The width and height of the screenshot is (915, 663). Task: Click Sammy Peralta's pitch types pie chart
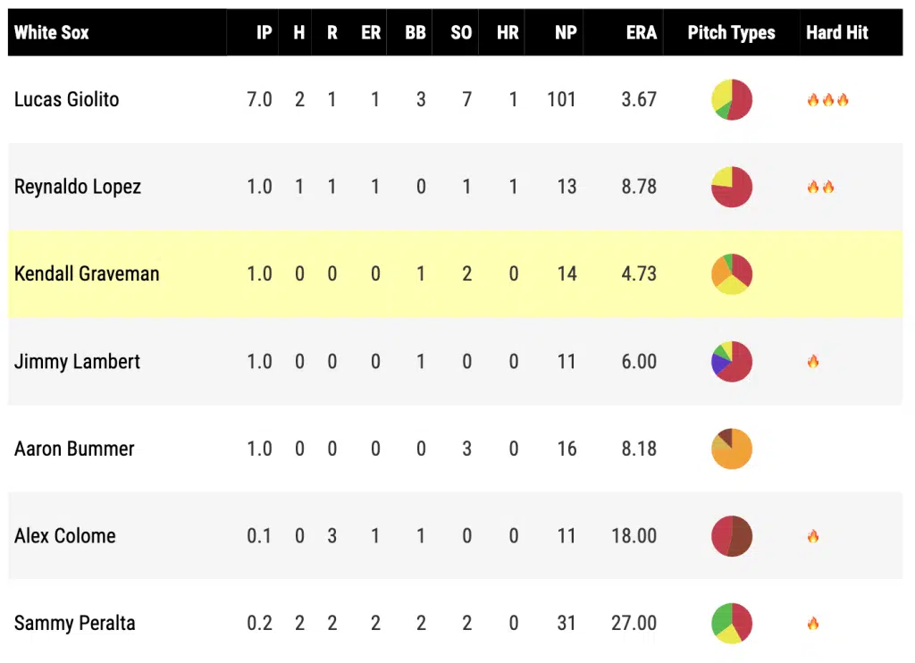(x=732, y=623)
